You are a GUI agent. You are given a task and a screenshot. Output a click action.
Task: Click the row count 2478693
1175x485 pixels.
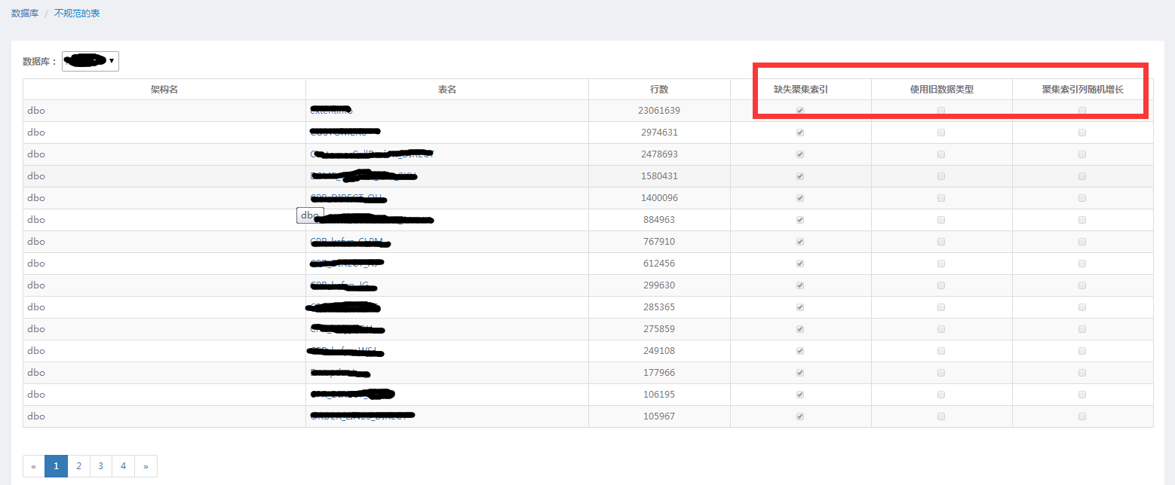[659, 154]
